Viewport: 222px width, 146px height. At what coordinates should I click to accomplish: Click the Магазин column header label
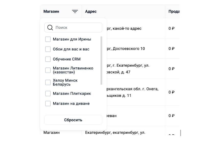[51, 11]
